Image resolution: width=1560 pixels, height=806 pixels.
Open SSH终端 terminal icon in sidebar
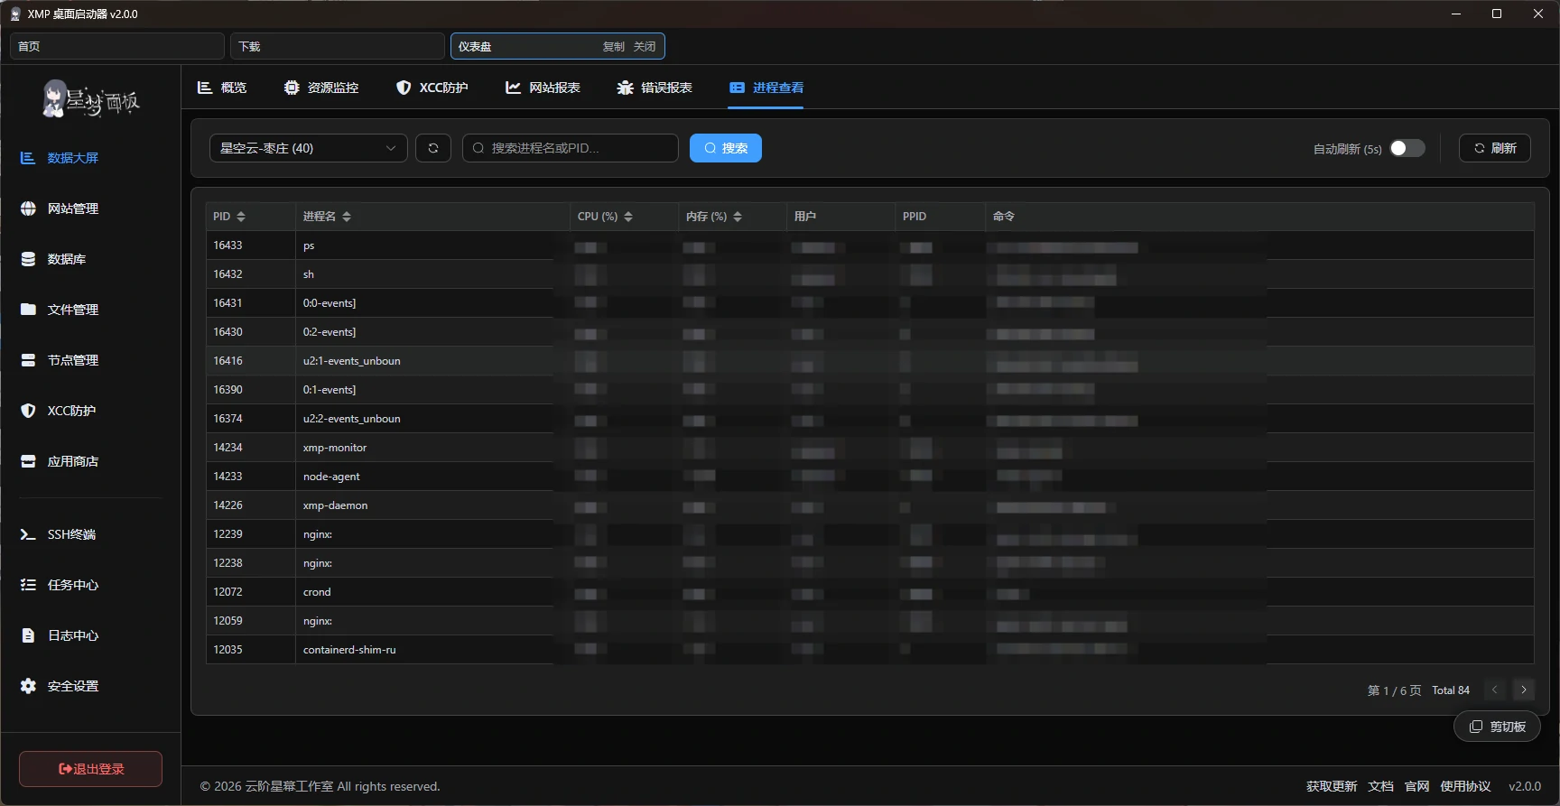pyautogui.click(x=28, y=534)
